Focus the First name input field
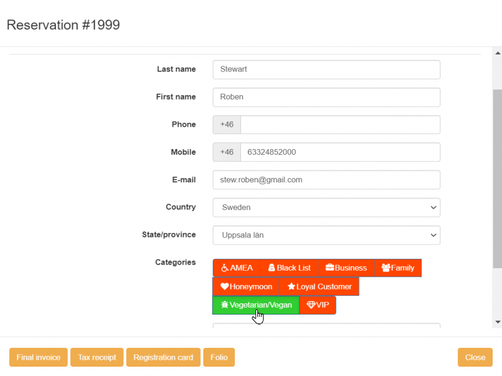This screenshot has height=376, width=502. click(x=326, y=97)
